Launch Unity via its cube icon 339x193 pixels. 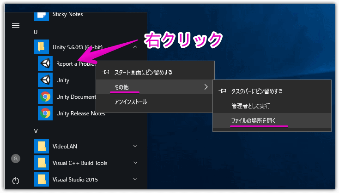[45, 80]
